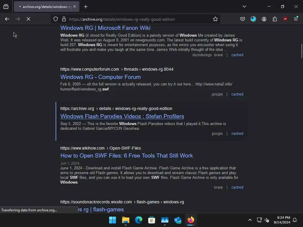Open cached copy of Fanon Wiki result

pos(237,55)
